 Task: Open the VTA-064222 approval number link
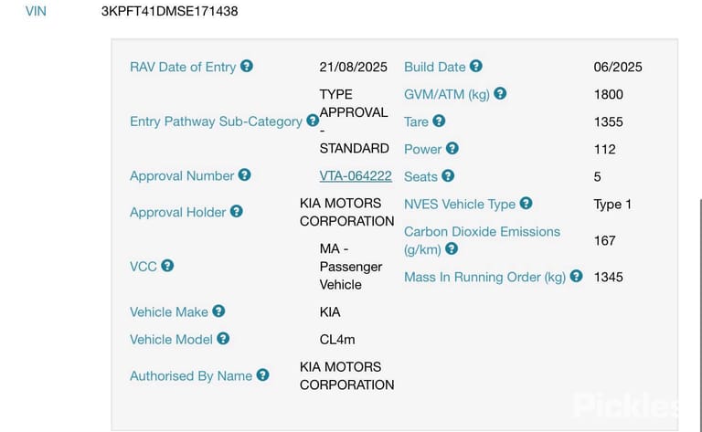[x=356, y=175]
